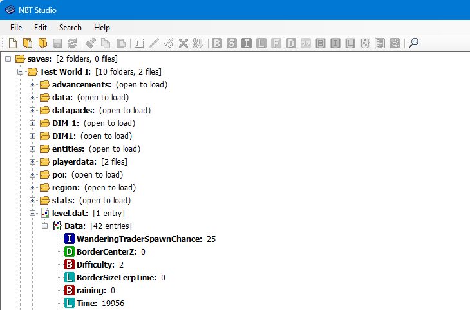Click the Save toolbar icon
The image size is (470, 310).
57,43
